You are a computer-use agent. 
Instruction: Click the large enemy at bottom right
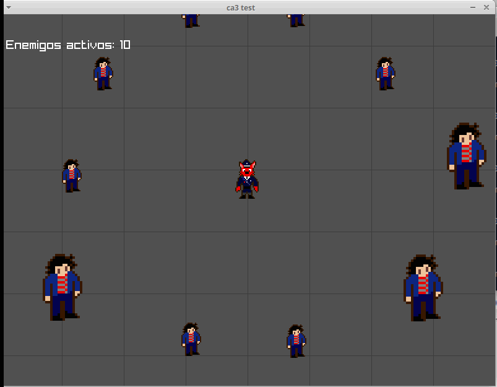point(423,288)
